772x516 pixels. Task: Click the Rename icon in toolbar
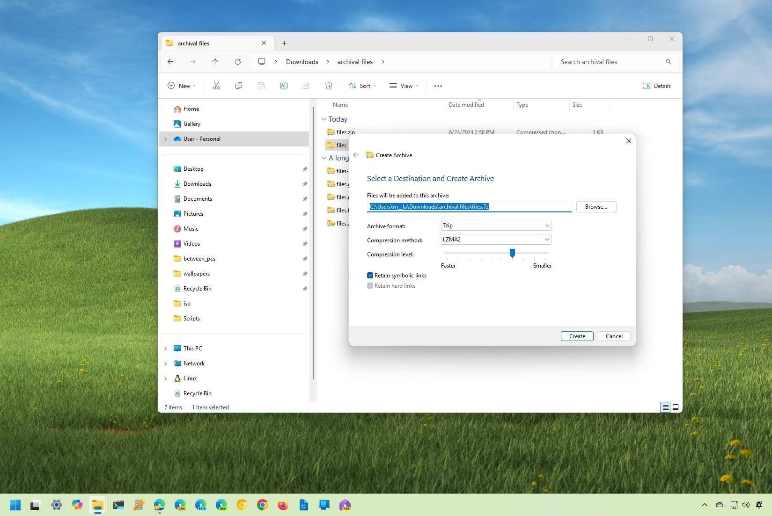[x=284, y=86]
